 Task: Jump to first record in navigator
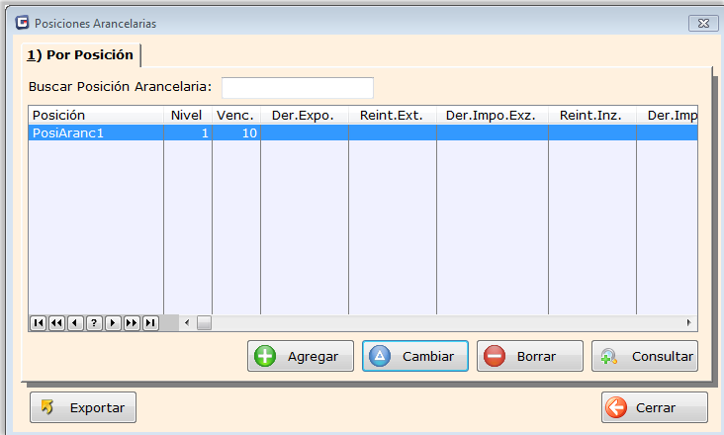click(38, 322)
